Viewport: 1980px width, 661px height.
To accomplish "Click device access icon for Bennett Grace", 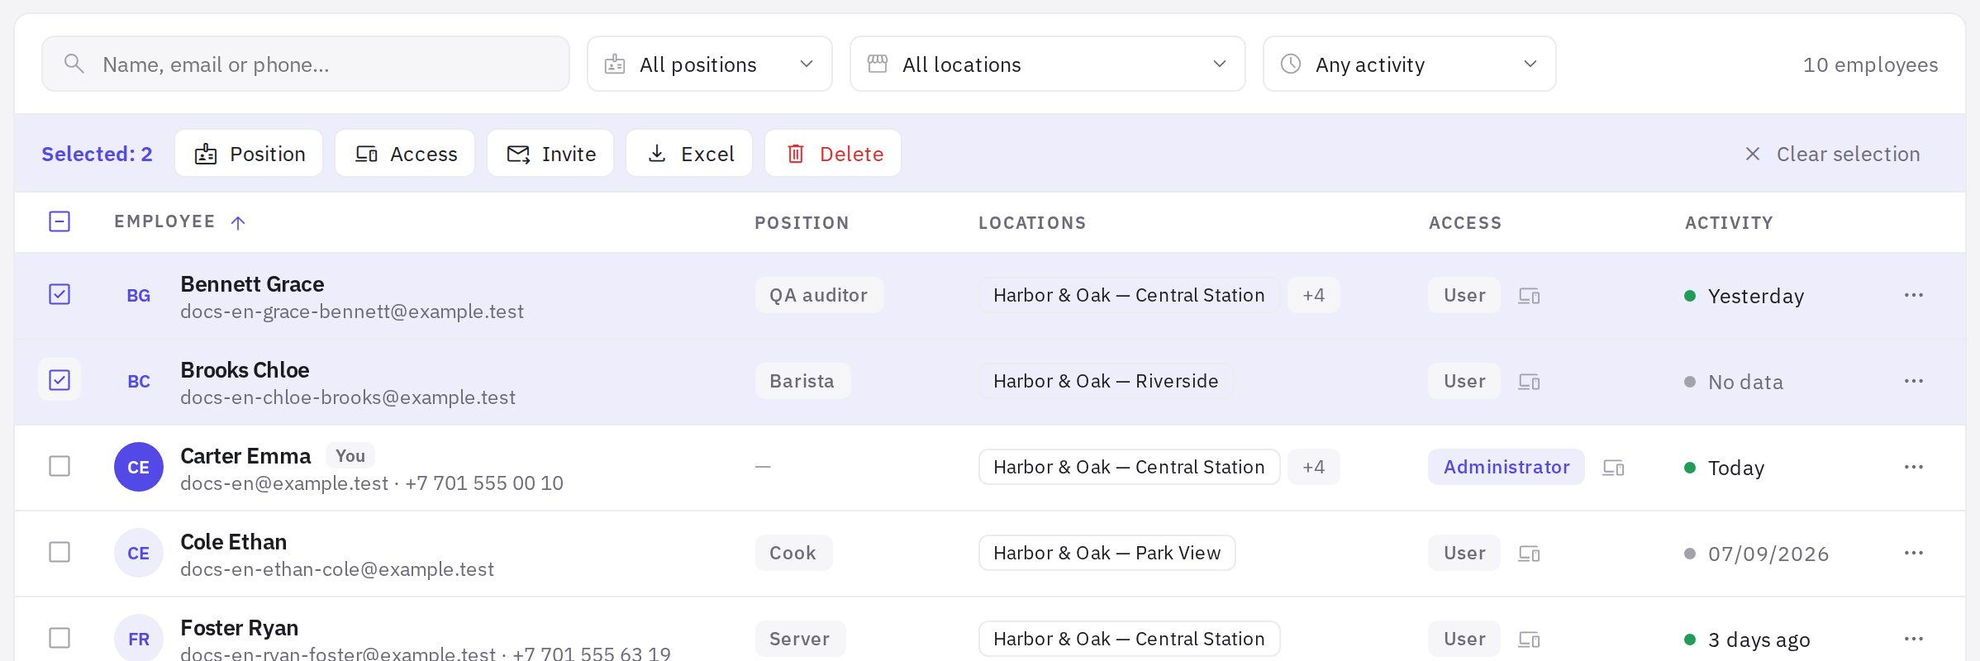I will [x=1529, y=296].
